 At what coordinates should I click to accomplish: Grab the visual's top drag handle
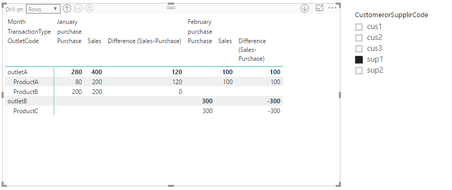pyautogui.click(x=171, y=7)
